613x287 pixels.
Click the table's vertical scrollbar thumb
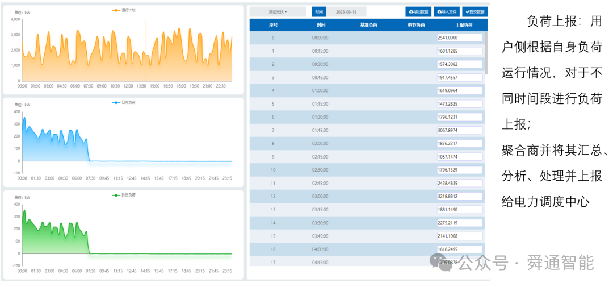[x=486, y=53]
